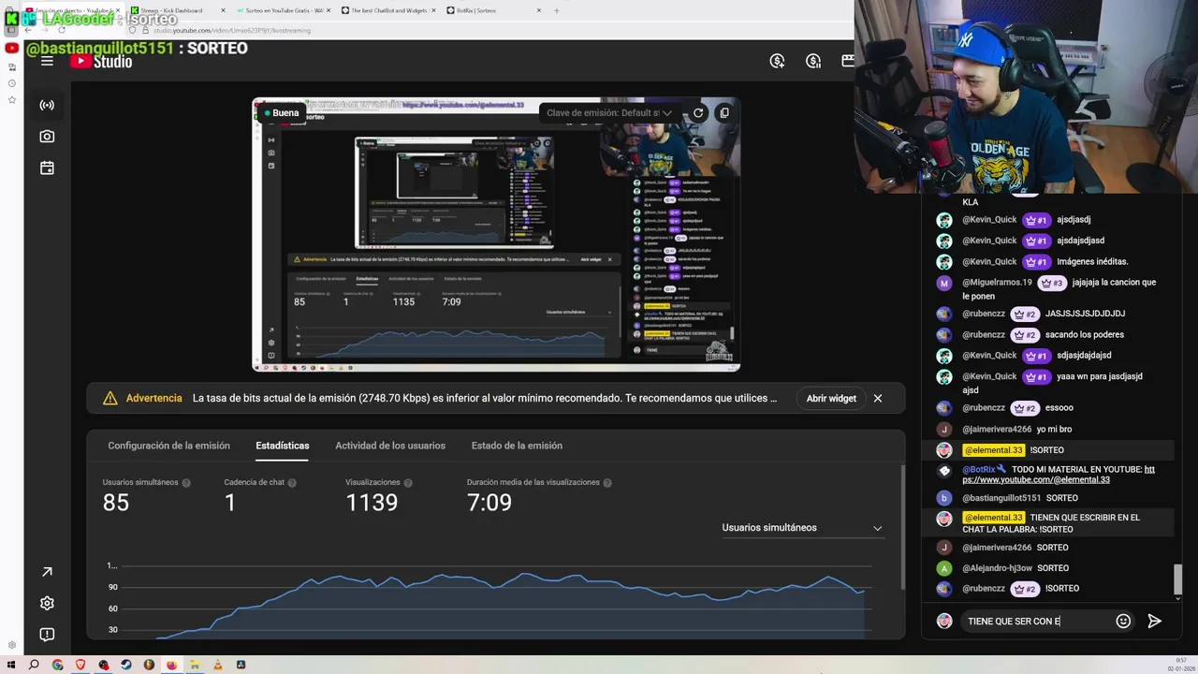Click the 1139 Visualizaciones value

(x=372, y=503)
